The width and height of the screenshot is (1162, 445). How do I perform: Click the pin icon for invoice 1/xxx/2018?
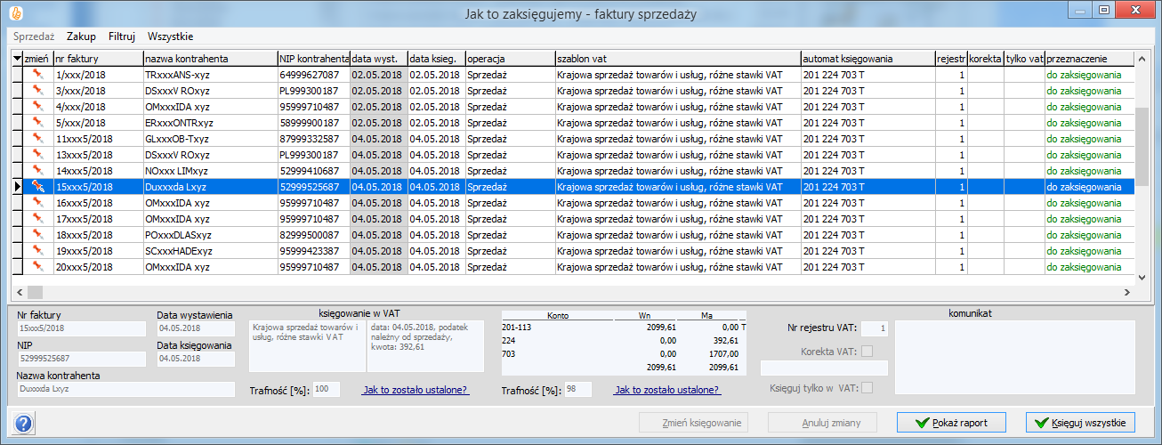(37, 75)
